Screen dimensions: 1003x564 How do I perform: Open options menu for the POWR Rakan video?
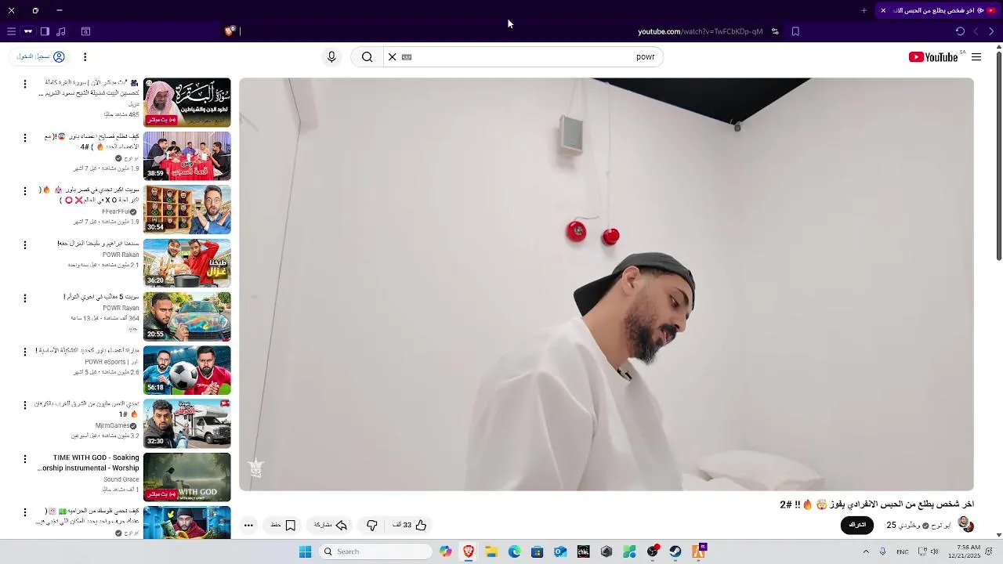tap(24, 244)
